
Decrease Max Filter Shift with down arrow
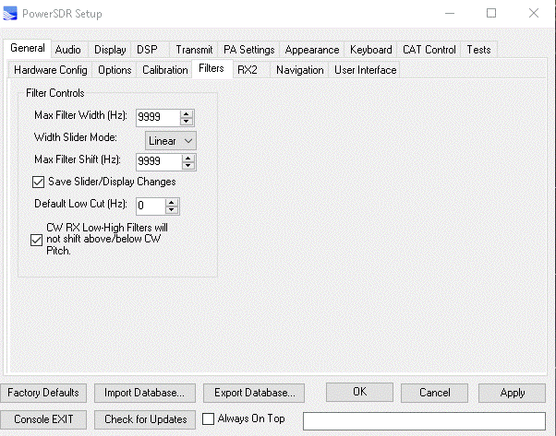[x=188, y=166]
